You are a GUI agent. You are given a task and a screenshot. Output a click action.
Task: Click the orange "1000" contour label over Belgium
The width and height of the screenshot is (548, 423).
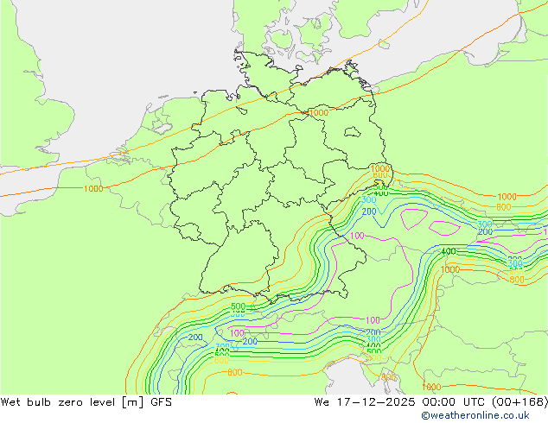[93, 189]
